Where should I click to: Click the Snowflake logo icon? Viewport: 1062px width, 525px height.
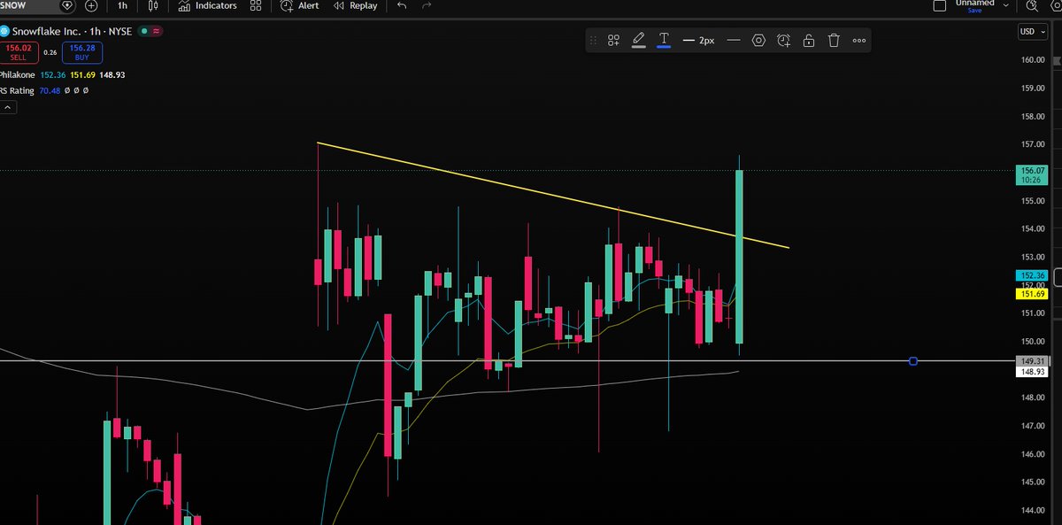4,30
